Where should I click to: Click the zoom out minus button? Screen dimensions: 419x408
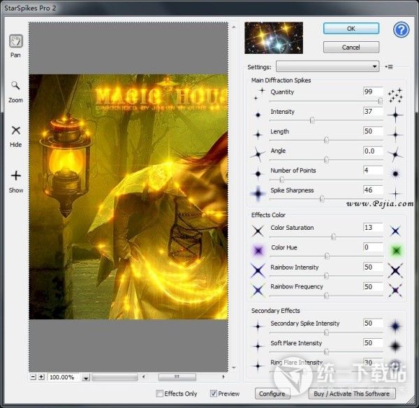pos(33,377)
